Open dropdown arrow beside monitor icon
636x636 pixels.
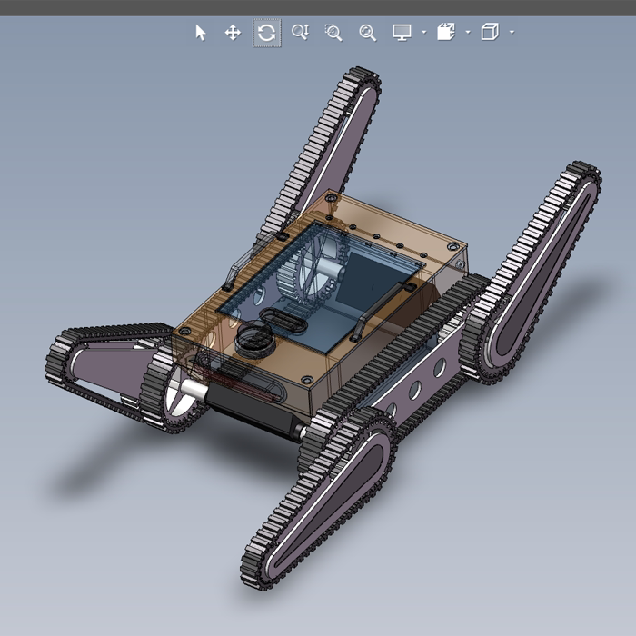tap(424, 32)
